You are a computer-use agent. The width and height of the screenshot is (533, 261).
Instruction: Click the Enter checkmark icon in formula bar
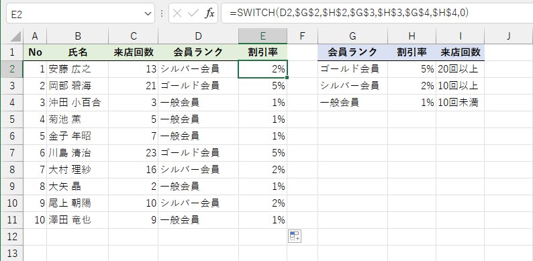(x=193, y=13)
